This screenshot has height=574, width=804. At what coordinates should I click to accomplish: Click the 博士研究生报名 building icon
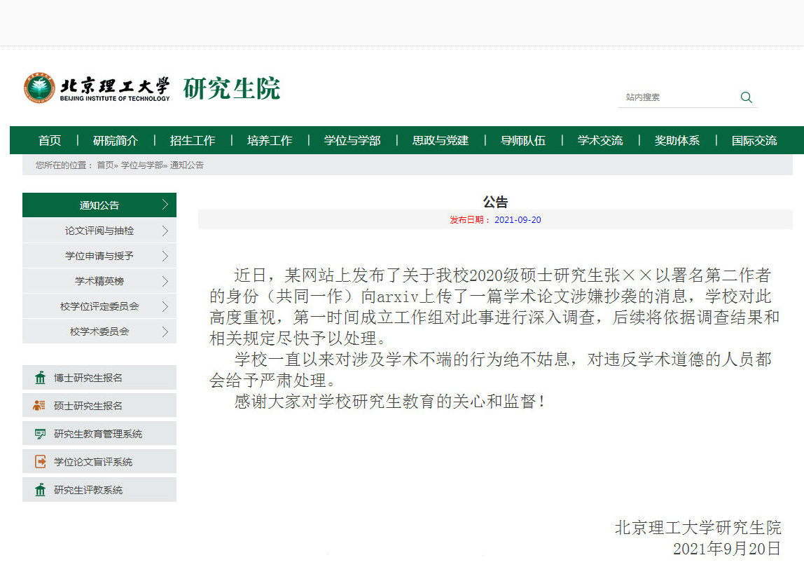click(40, 378)
